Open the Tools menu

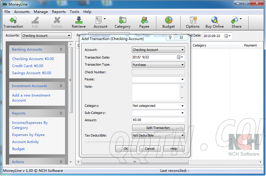click(74, 12)
